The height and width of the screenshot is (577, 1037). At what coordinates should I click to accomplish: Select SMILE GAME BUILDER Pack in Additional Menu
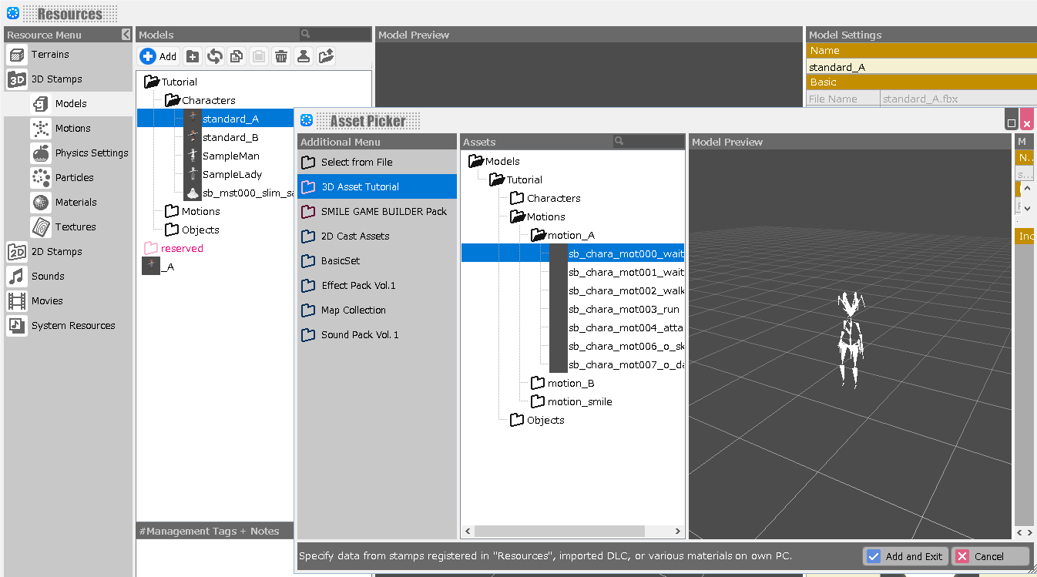(384, 212)
